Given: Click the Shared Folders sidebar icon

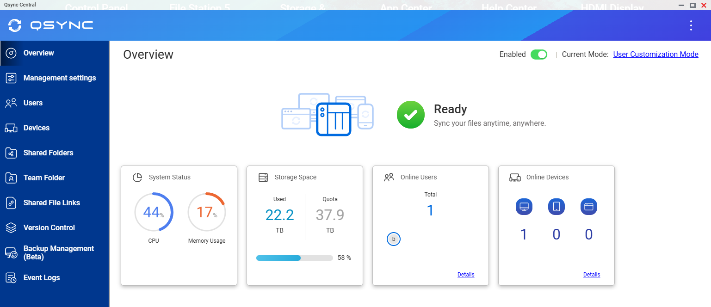Looking at the screenshot, I should click(11, 153).
